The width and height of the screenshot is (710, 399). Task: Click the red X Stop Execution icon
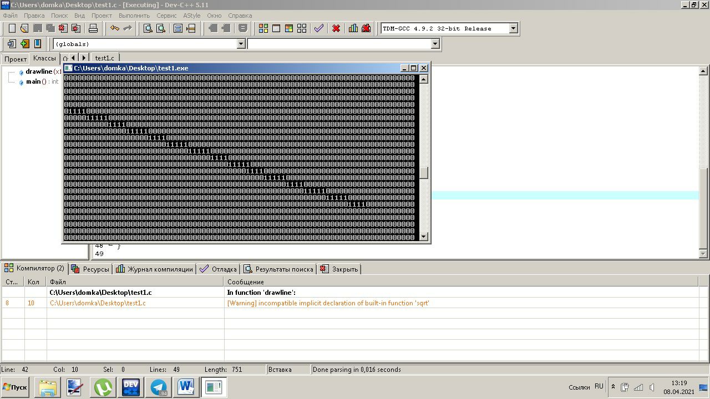point(336,28)
